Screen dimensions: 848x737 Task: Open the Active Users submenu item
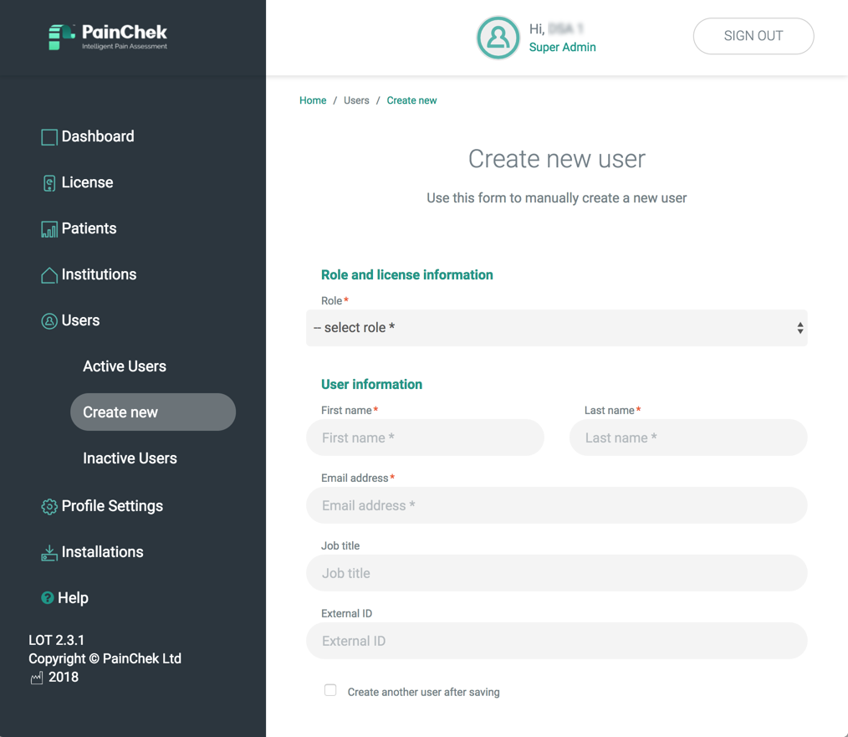click(x=125, y=366)
